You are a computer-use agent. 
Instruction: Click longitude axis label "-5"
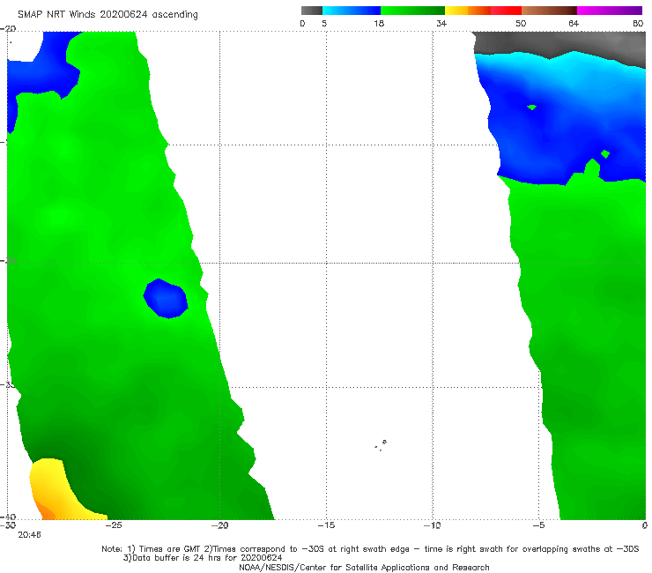pos(538,525)
